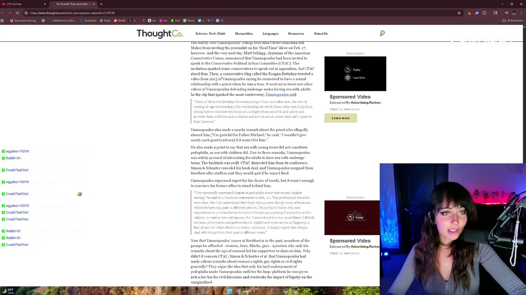Open the mv bookmark
The width and height of the screenshot is (526, 295).
click(152, 20)
